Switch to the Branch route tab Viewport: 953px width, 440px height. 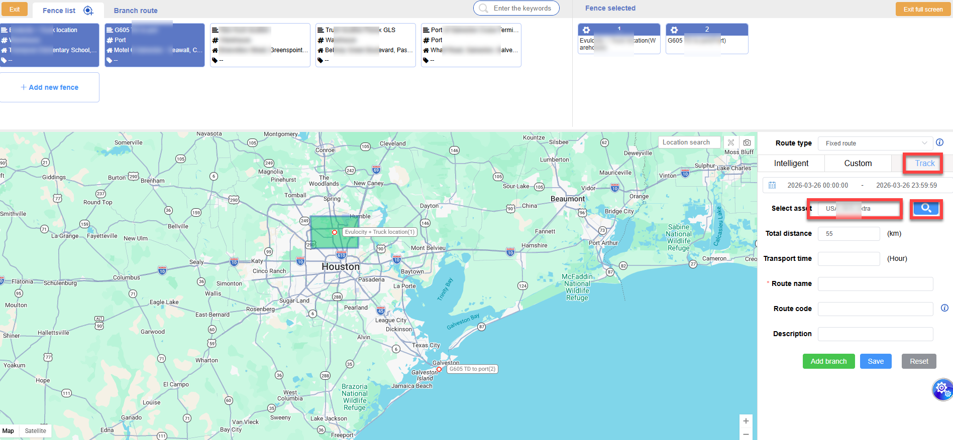click(136, 11)
